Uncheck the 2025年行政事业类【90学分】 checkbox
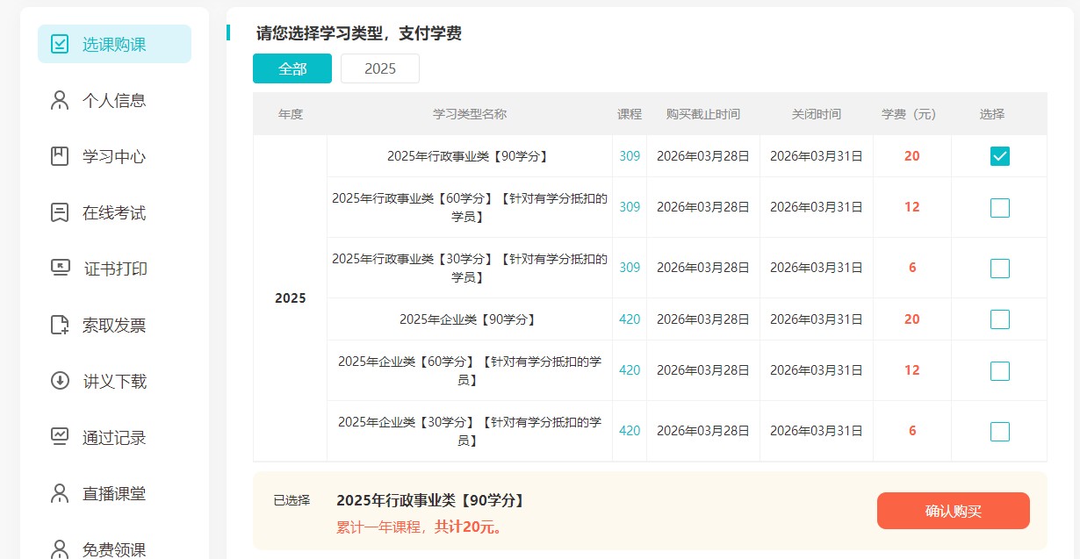 (999, 156)
